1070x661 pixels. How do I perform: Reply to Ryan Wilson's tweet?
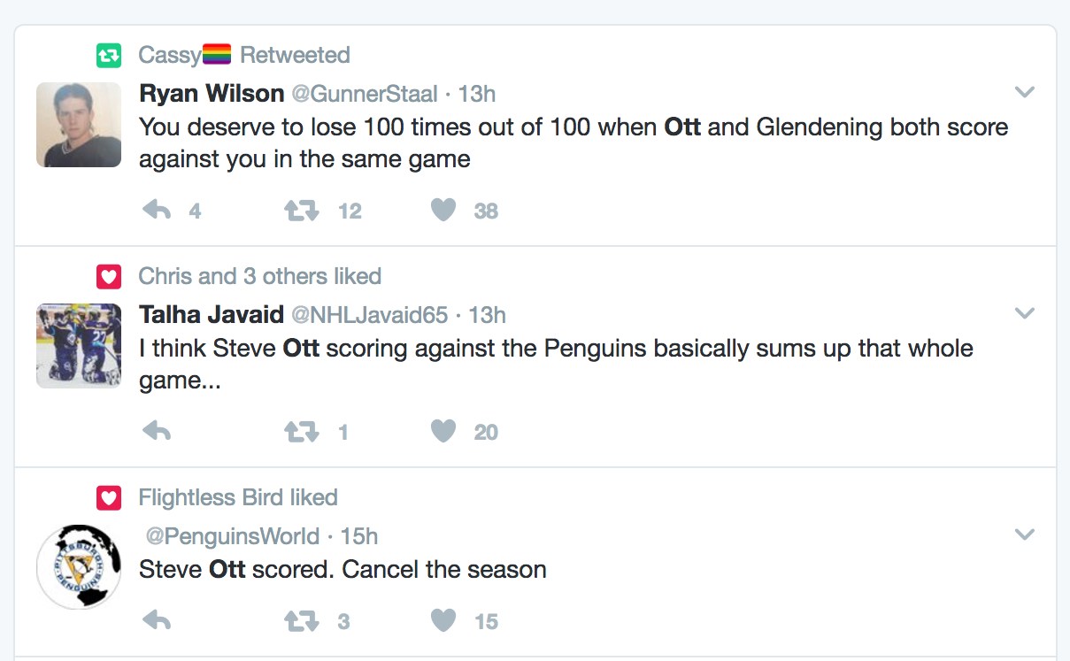pos(157,211)
